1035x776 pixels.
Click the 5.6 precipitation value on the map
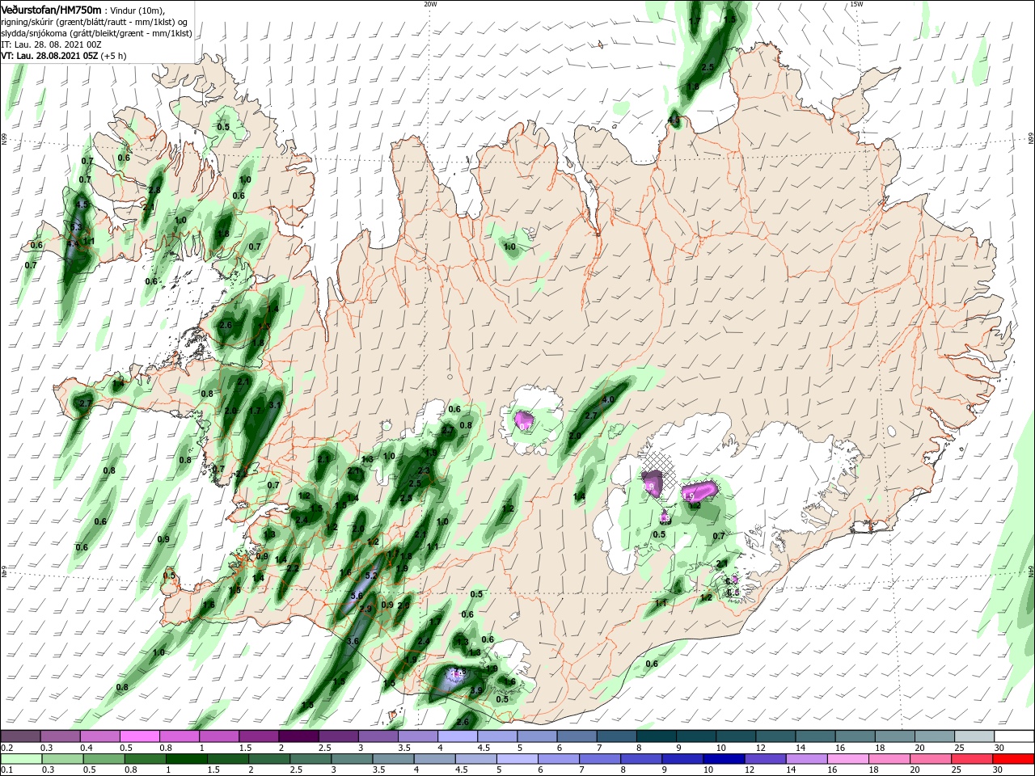(x=357, y=595)
